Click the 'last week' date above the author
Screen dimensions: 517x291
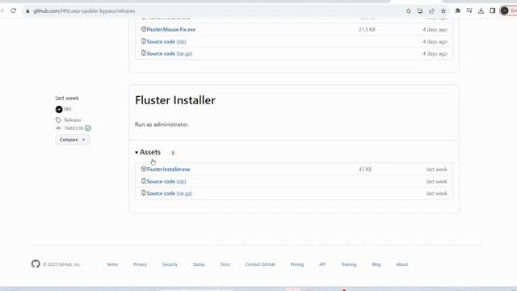pyautogui.click(x=67, y=98)
